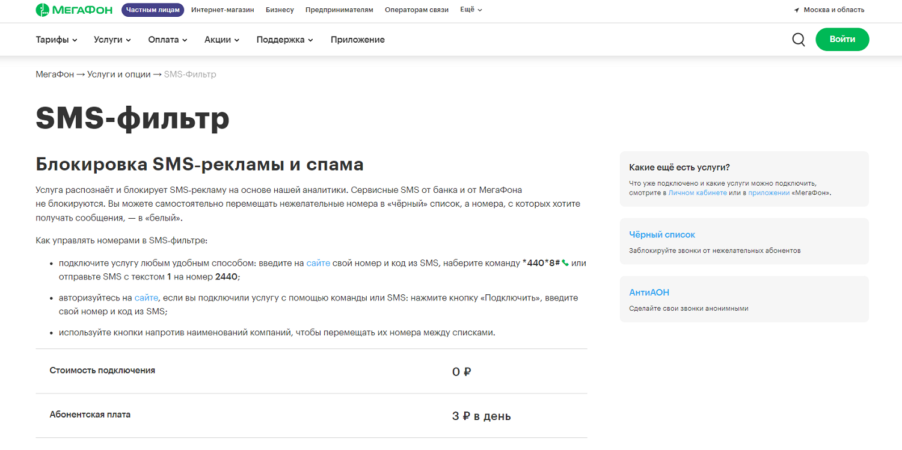Screen dimensions: 902x450
Task: Expand the Тарифы dropdown menu
Action: 57,40
